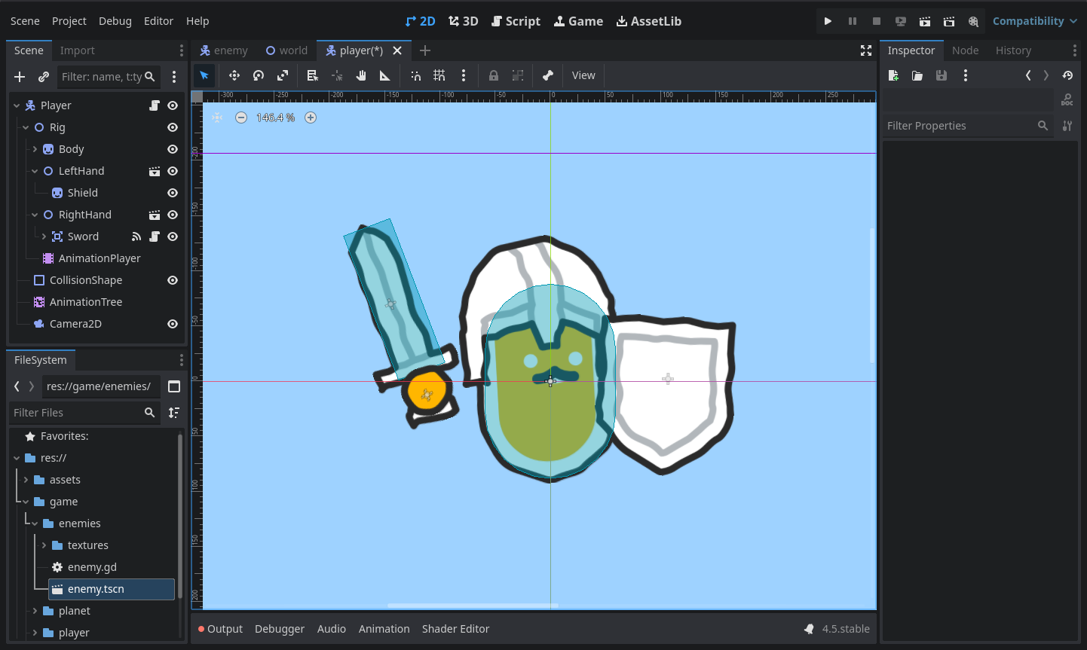Switch to the Node dock tab
Screen dimensions: 1087x650
965,50
